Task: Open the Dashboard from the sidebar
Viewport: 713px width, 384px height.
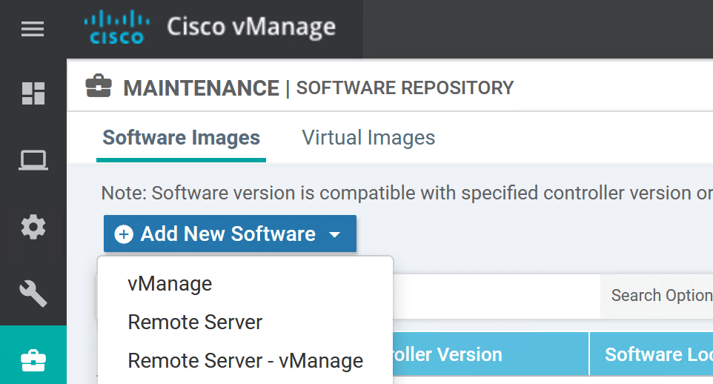Action: point(33,93)
